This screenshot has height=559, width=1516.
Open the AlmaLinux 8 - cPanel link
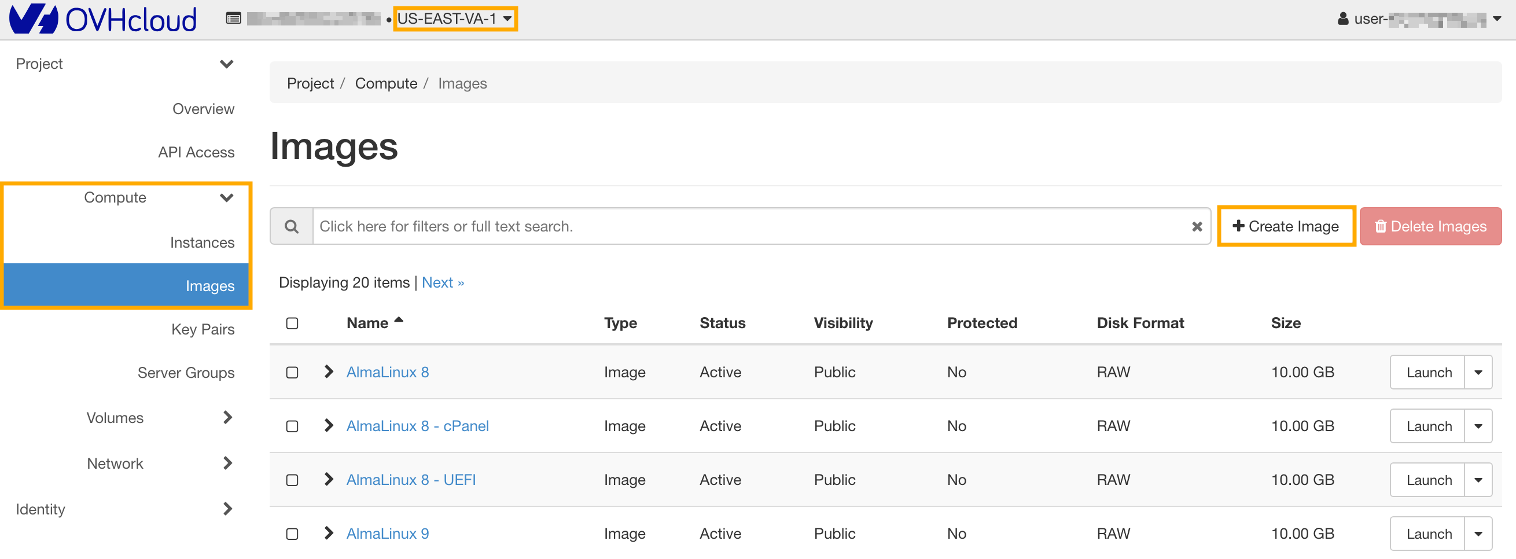coord(417,426)
